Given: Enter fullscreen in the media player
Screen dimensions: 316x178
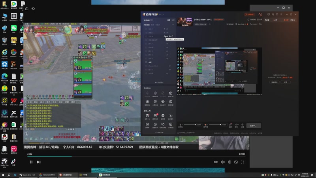Looking at the screenshot, I should coord(243,162).
